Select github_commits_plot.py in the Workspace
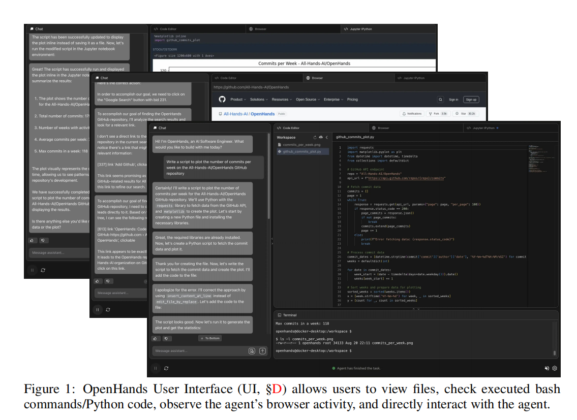The image size is (577, 420). pos(302,151)
